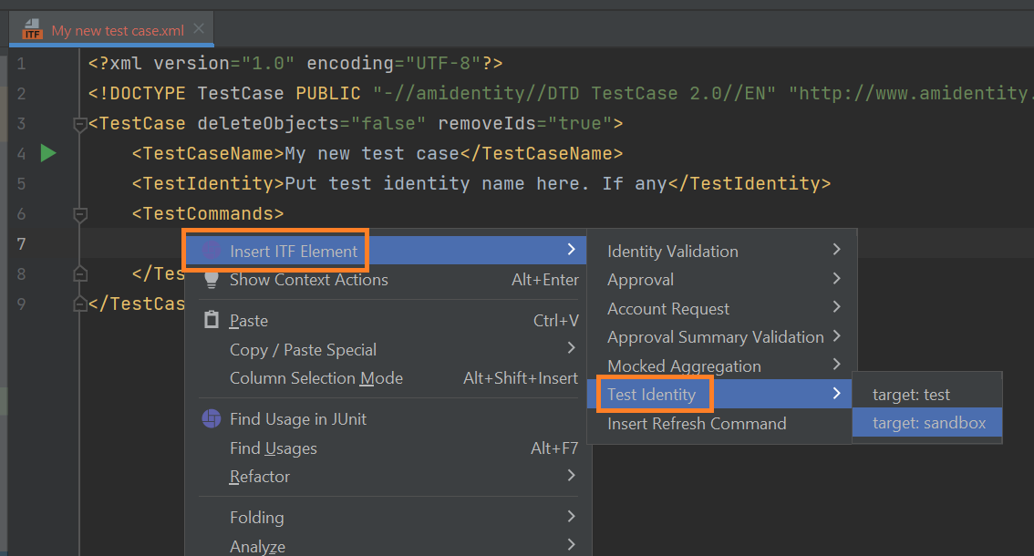Select the My new test case.xml tab

(111, 30)
